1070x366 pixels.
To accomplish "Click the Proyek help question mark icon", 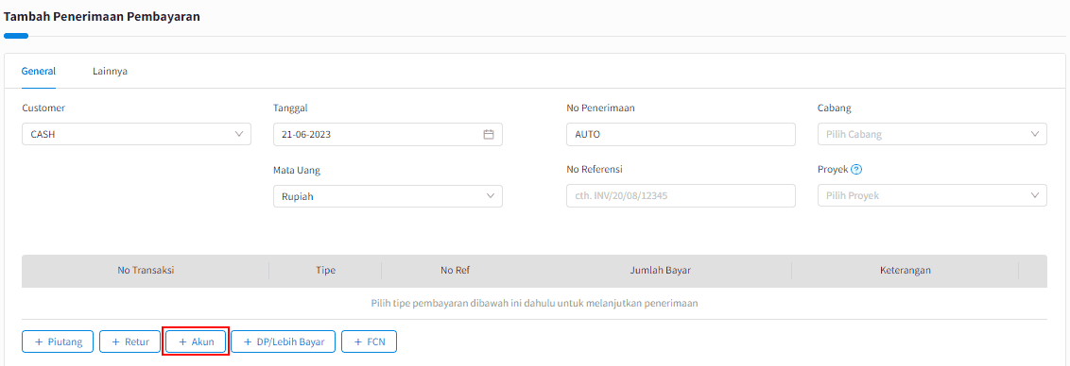I will coord(855,170).
